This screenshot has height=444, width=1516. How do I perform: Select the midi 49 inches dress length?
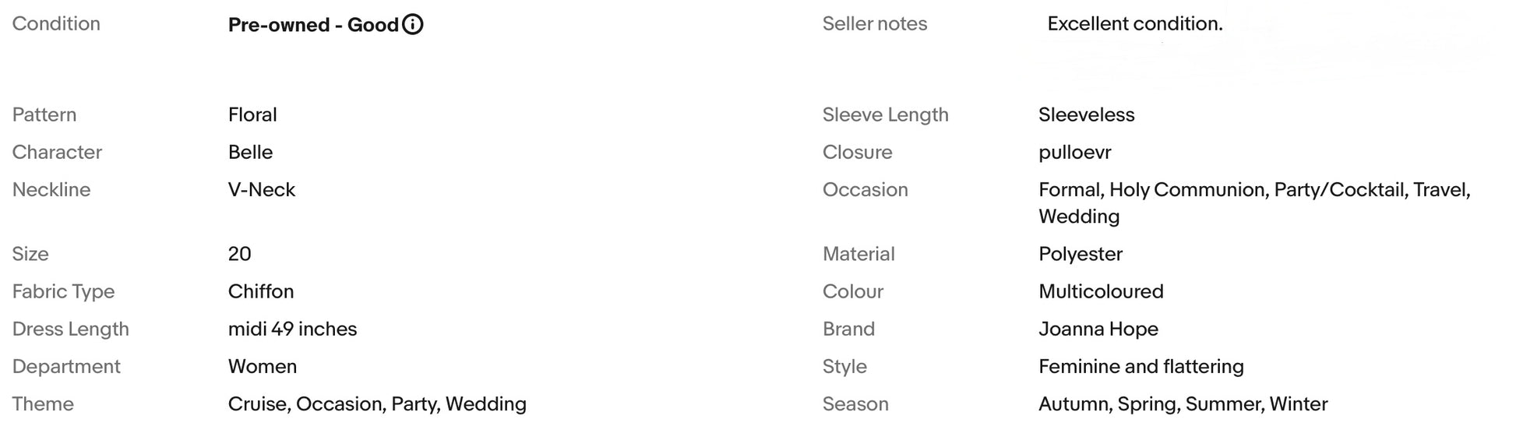[292, 329]
